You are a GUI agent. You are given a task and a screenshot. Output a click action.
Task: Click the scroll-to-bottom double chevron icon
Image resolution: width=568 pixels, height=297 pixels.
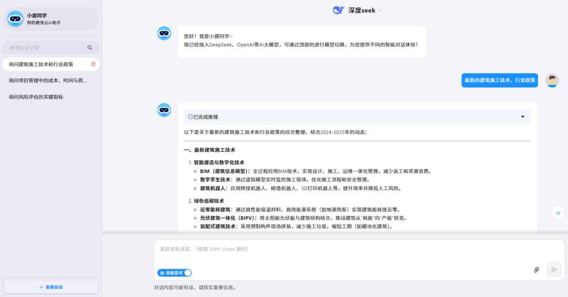(x=557, y=213)
